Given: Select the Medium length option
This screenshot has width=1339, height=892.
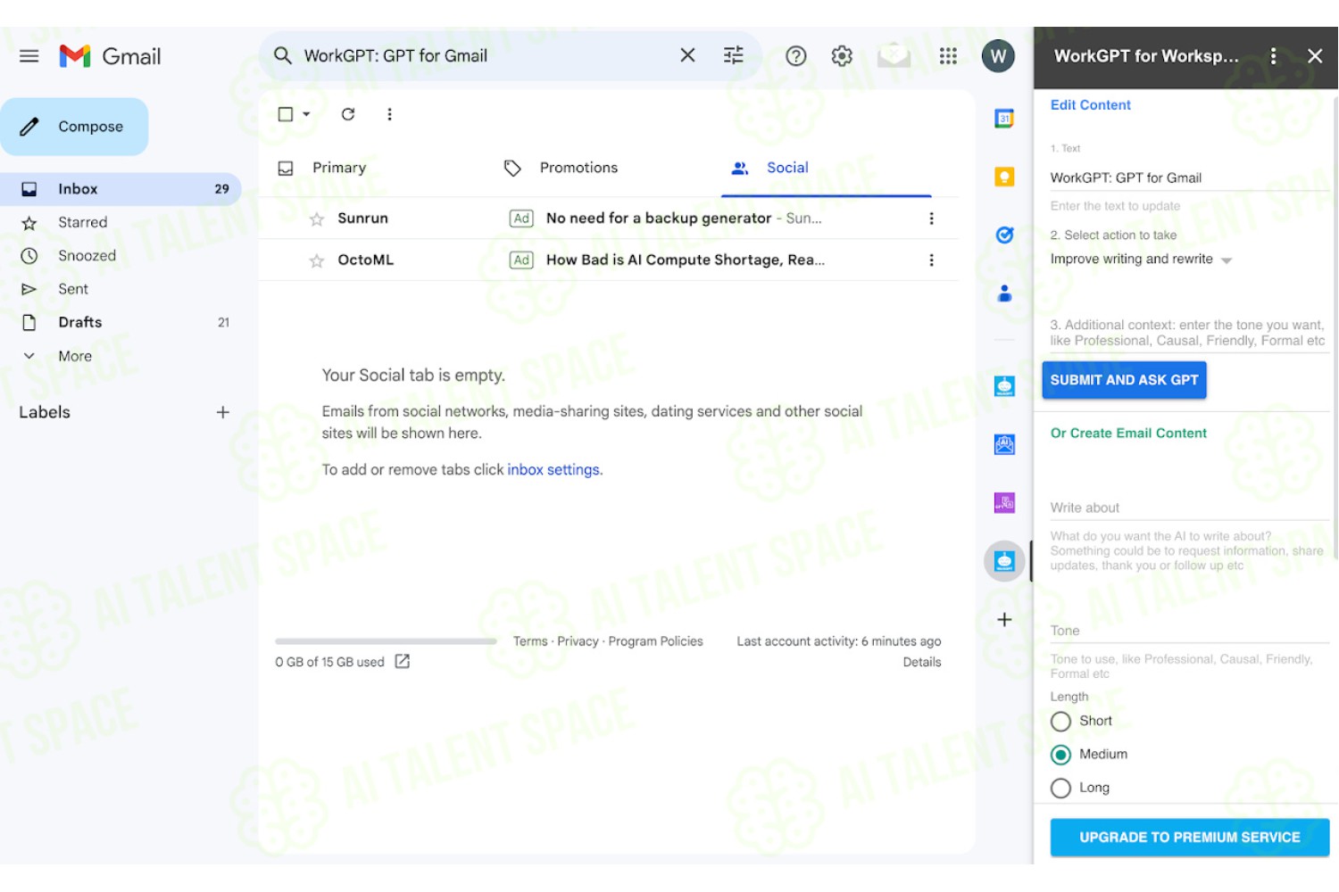Looking at the screenshot, I should click(1060, 755).
